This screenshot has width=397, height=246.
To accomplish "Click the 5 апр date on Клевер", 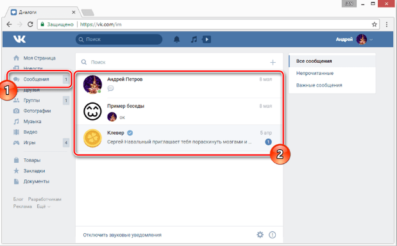I will 266,133.
